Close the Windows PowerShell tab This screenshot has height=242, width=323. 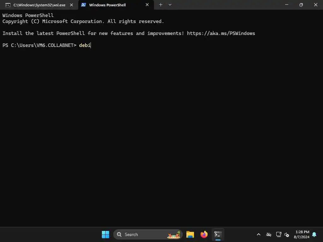click(147, 5)
